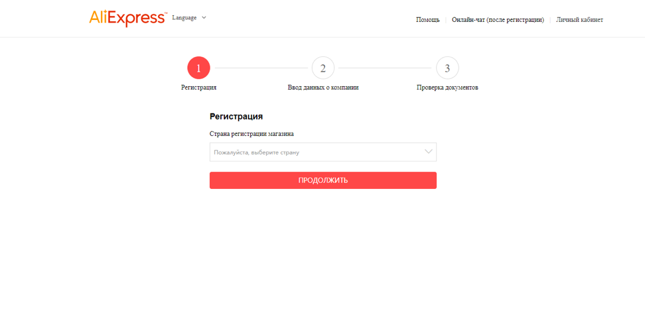Click the progress line between steps 1 and 2
The width and height of the screenshot is (645, 309).
pyautogui.click(x=261, y=68)
